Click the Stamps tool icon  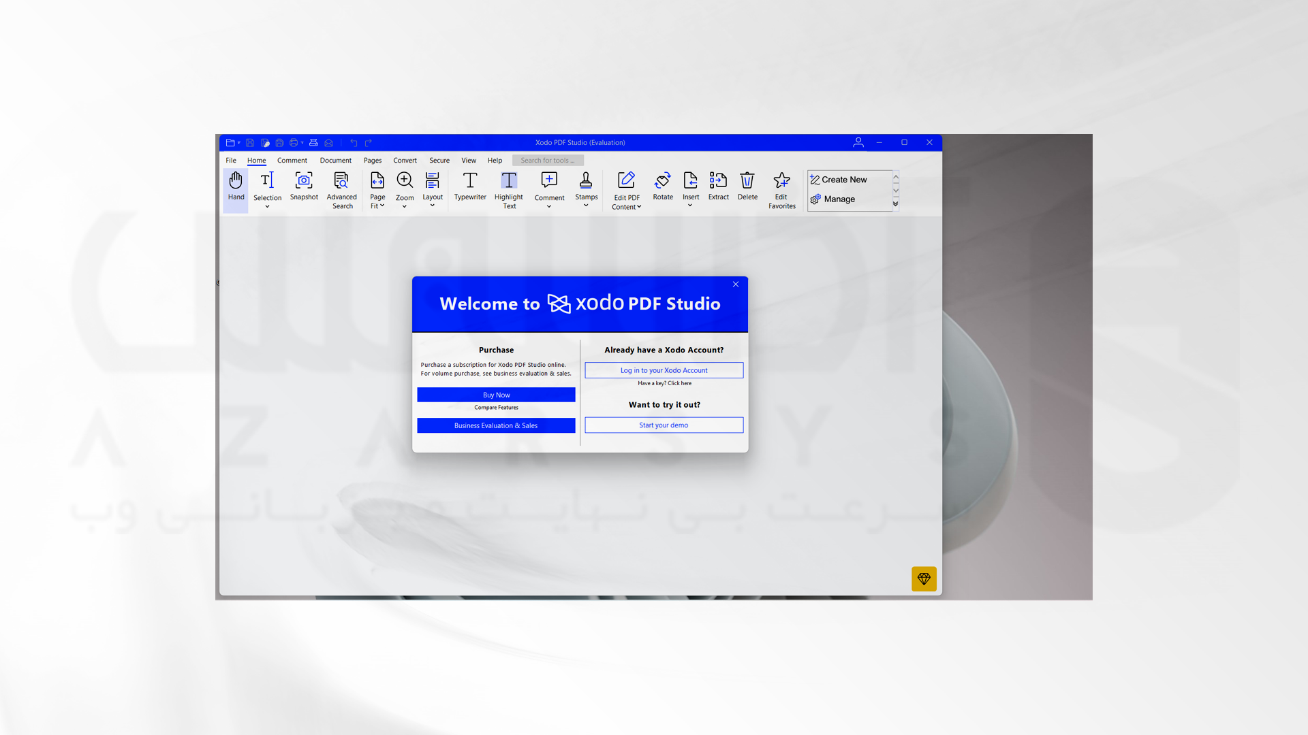(x=586, y=180)
